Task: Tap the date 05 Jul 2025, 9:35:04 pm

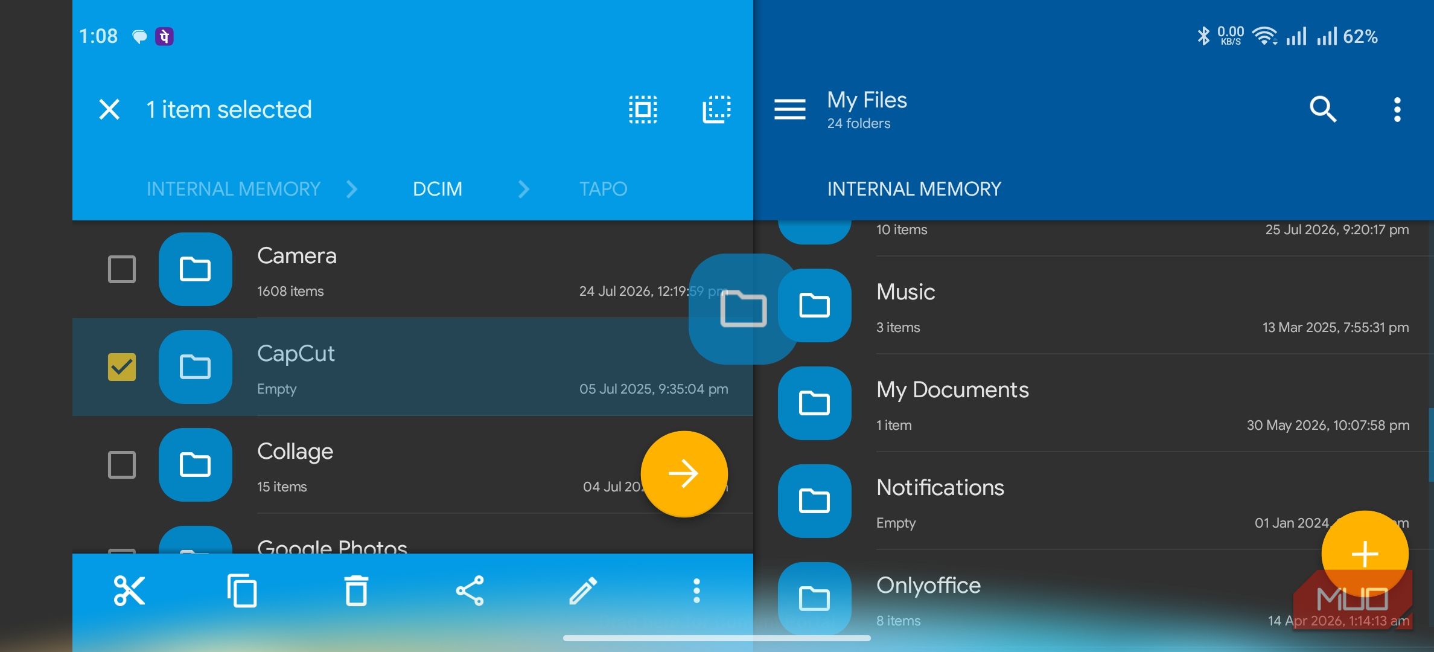Action: [654, 389]
